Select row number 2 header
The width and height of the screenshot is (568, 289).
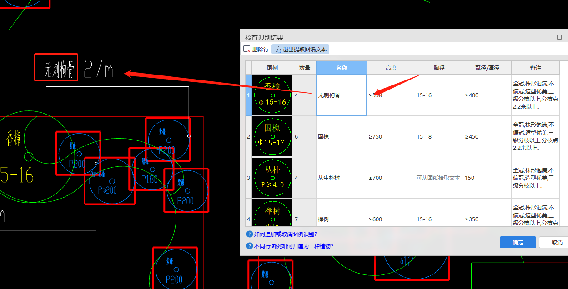tap(248, 136)
